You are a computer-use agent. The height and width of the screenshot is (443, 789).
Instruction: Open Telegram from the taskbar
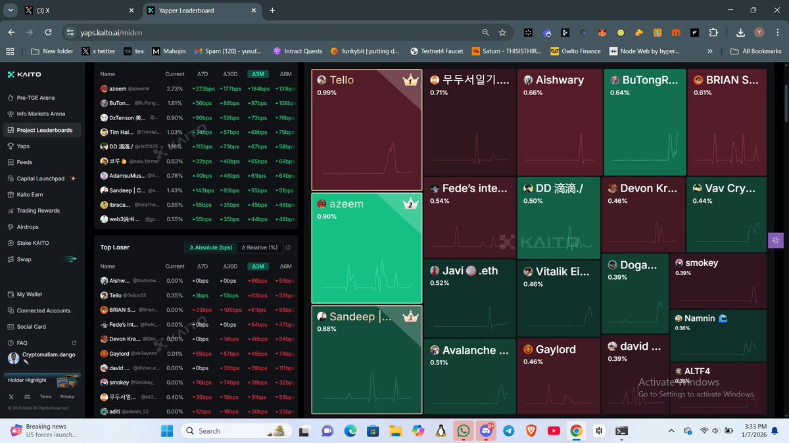[508, 431]
